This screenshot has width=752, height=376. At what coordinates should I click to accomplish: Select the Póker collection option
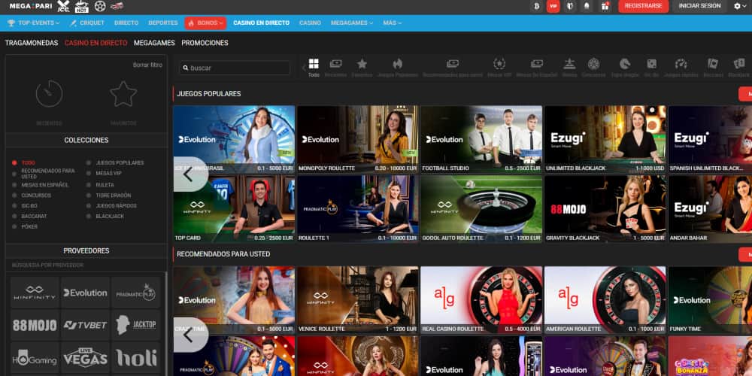[25, 227]
